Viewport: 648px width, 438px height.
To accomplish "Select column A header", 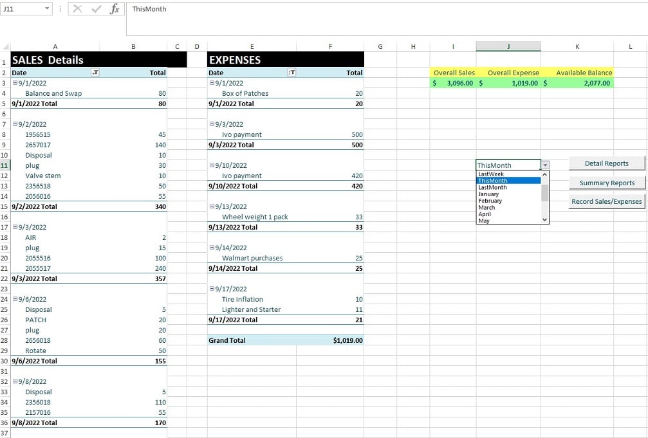I will (55, 47).
